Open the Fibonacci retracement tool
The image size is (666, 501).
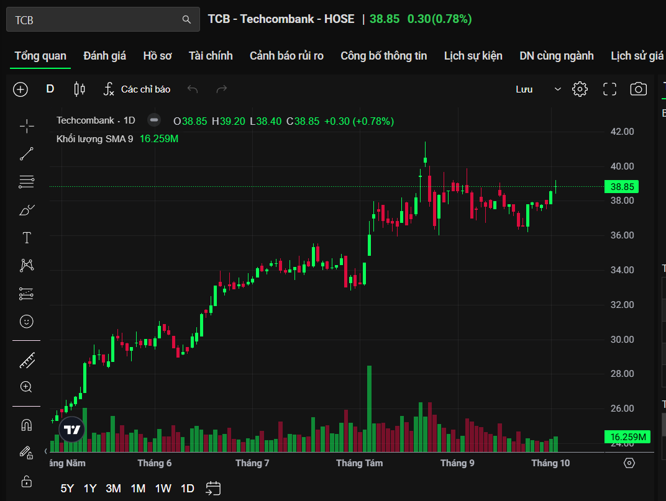pos(27,182)
